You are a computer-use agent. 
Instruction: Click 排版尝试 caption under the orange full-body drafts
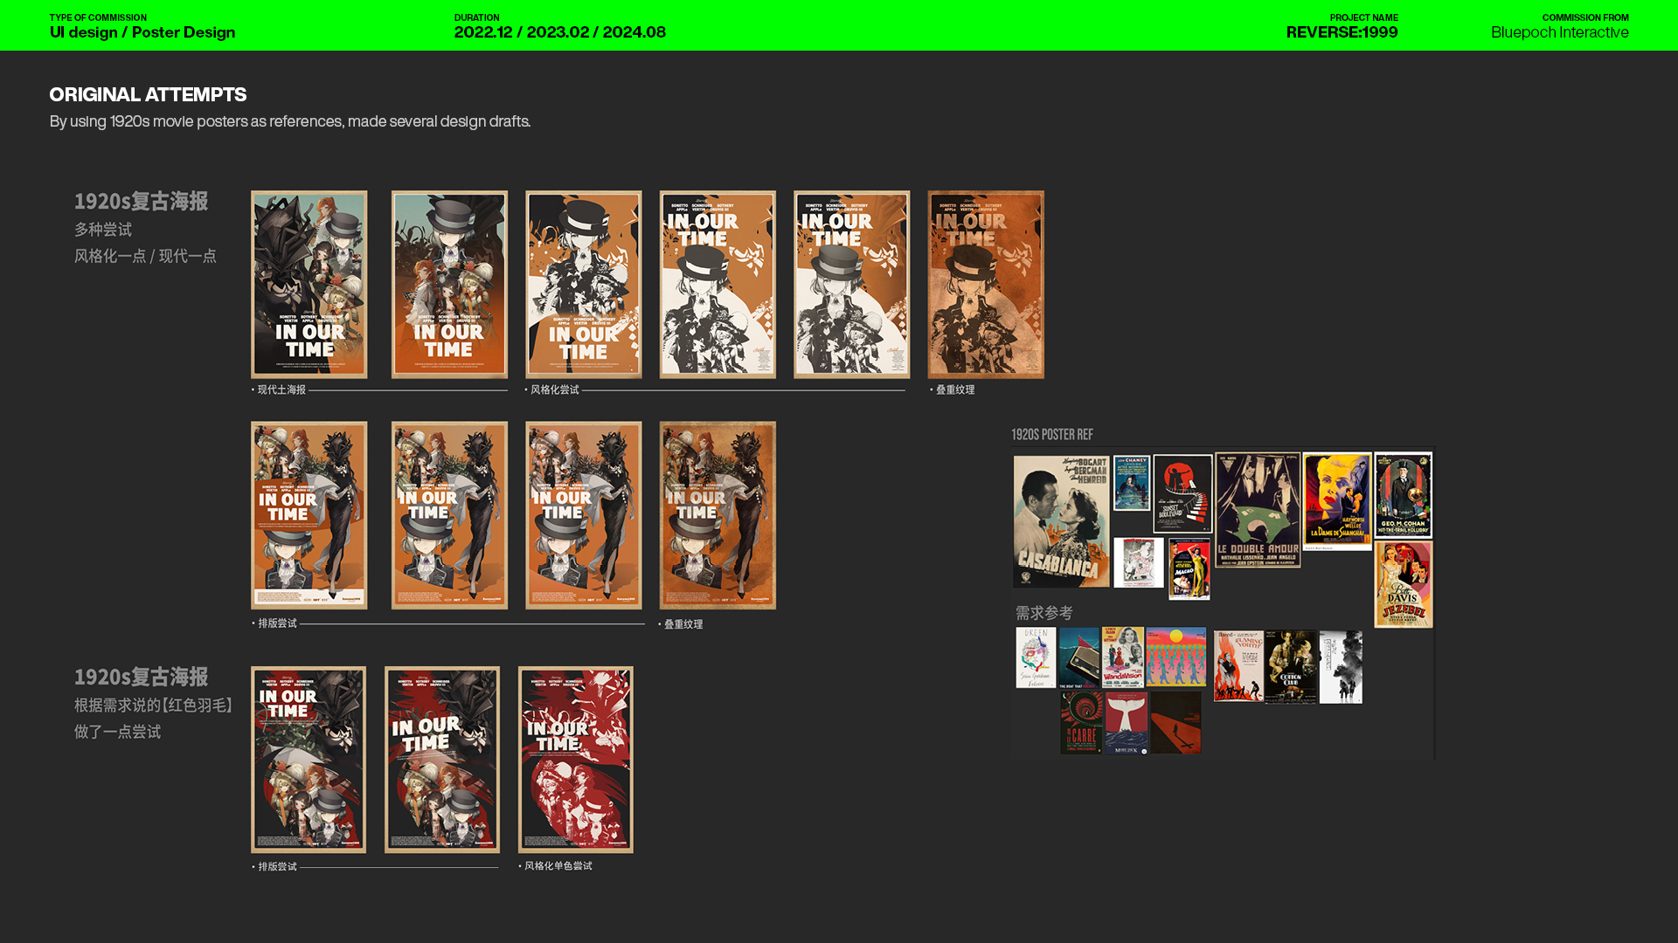pyautogui.click(x=277, y=623)
